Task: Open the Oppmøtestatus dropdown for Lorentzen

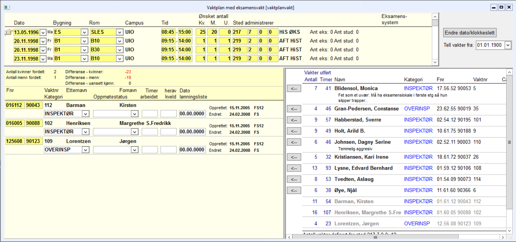Action: tap(135, 150)
